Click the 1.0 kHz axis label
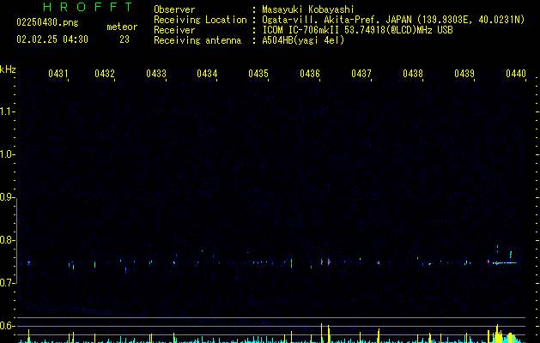The height and width of the screenshot is (343, 540). click(7, 154)
